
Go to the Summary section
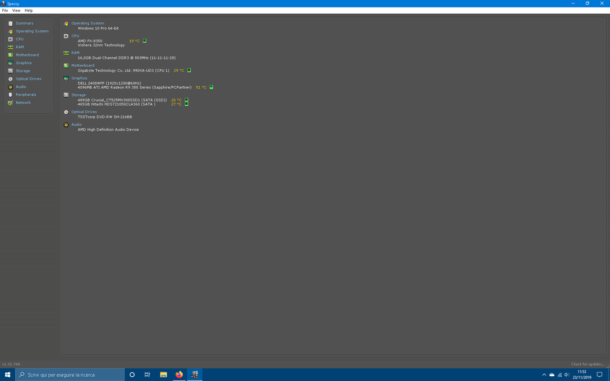click(25, 23)
